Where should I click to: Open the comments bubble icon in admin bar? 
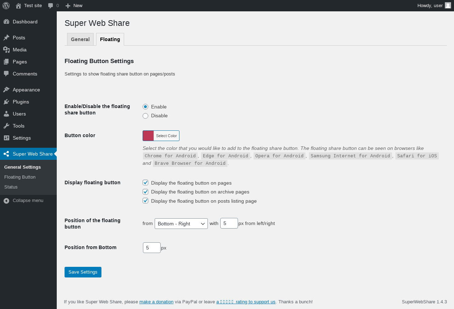[x=51, y=6]
